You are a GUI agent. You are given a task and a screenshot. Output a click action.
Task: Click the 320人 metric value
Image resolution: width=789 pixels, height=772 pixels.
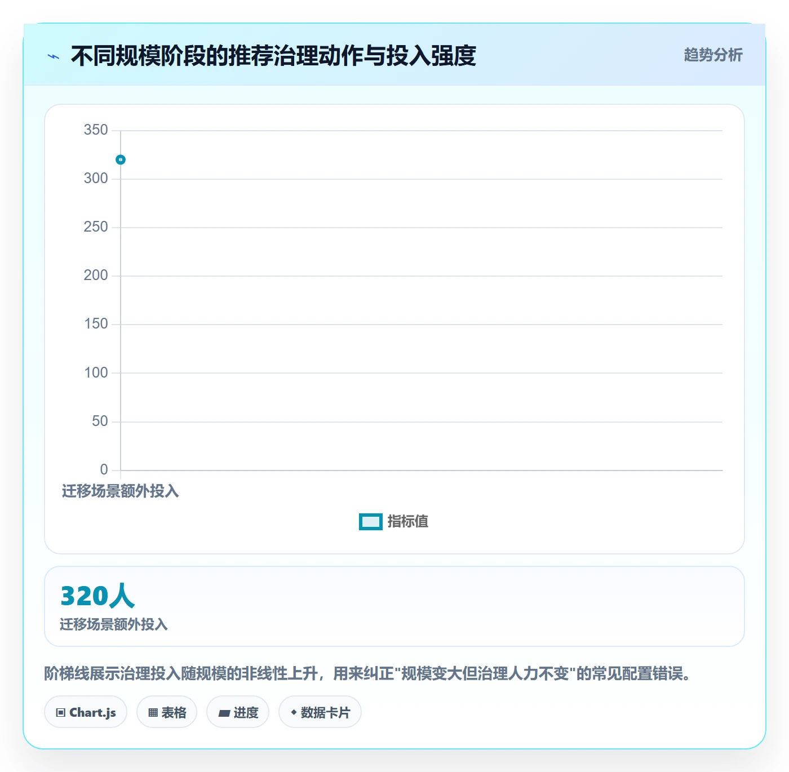pos(97,596)
